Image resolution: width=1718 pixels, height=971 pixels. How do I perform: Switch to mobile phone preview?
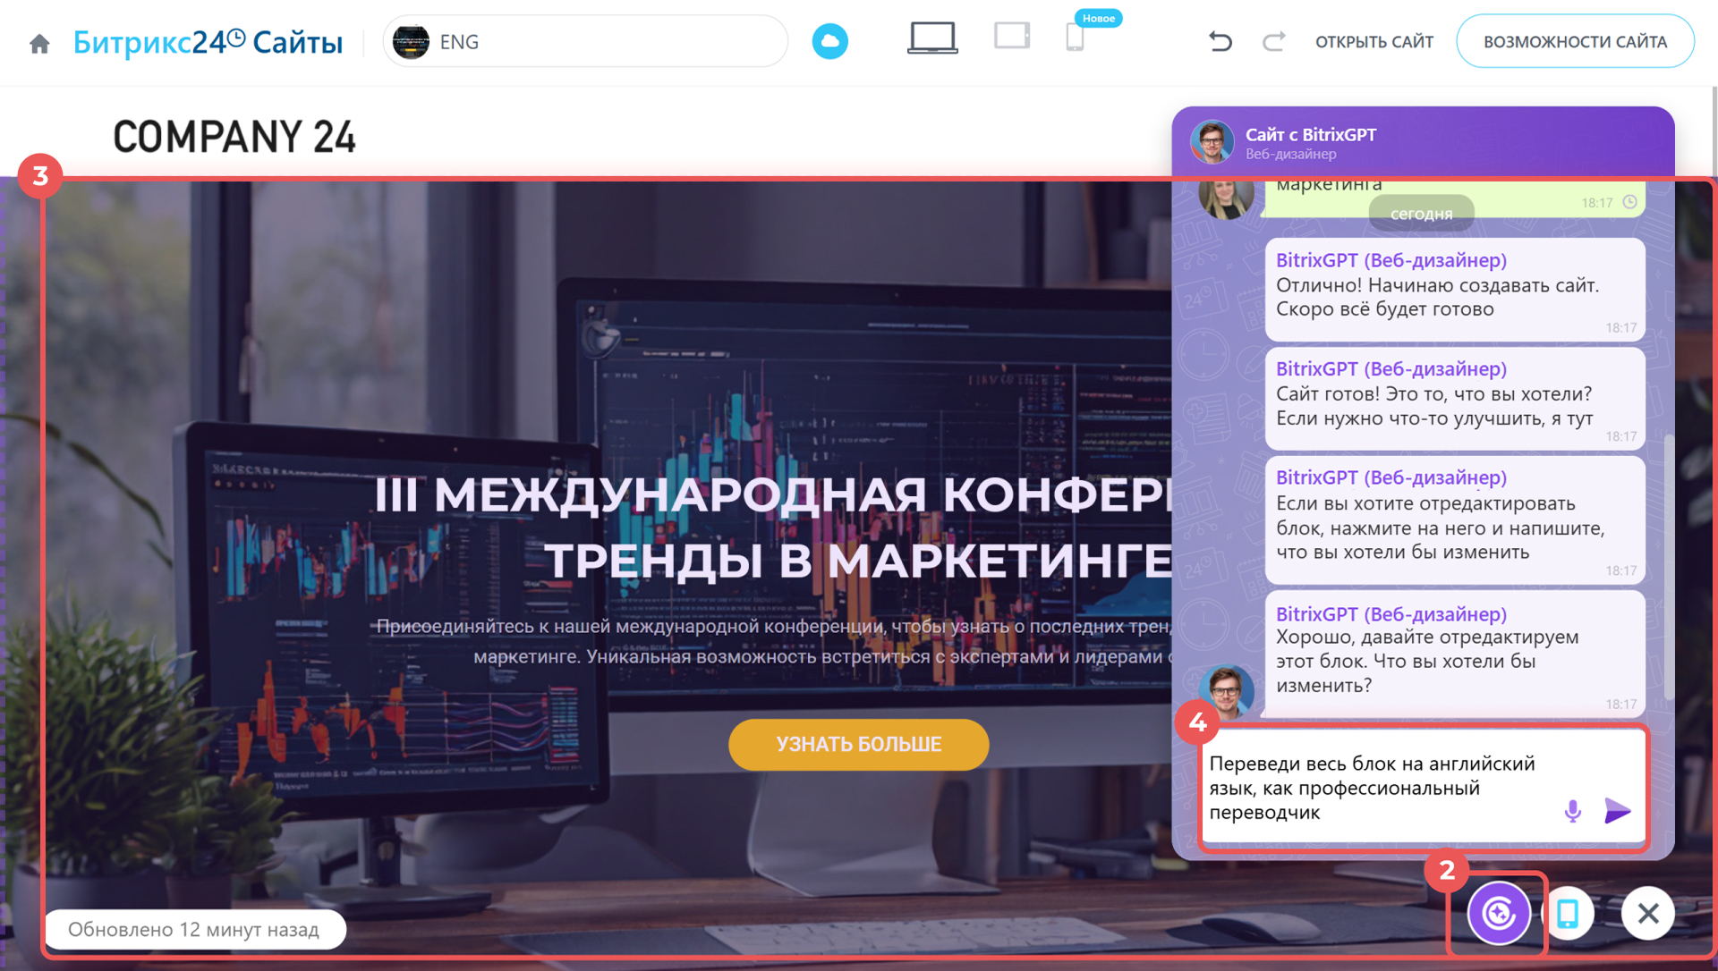1075,38
